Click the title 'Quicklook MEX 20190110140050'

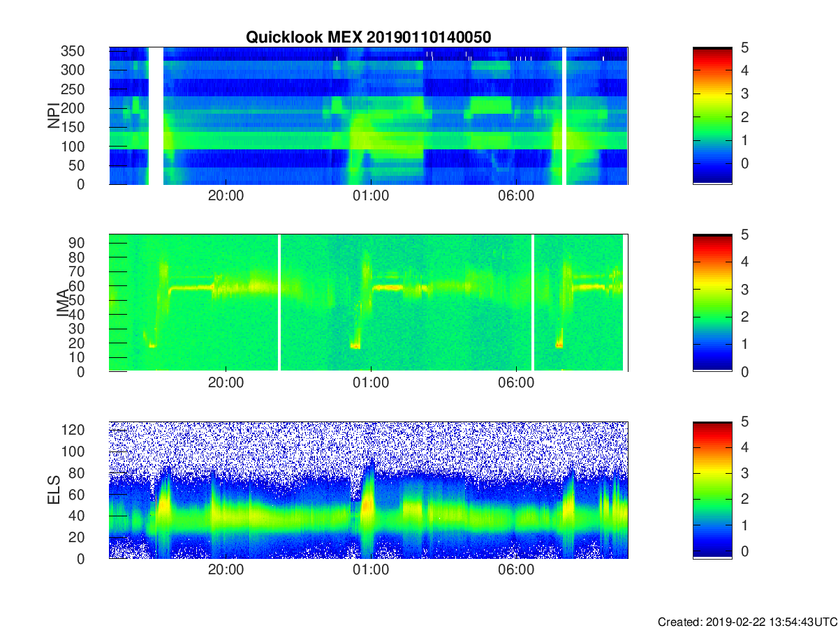pos(368,38)
